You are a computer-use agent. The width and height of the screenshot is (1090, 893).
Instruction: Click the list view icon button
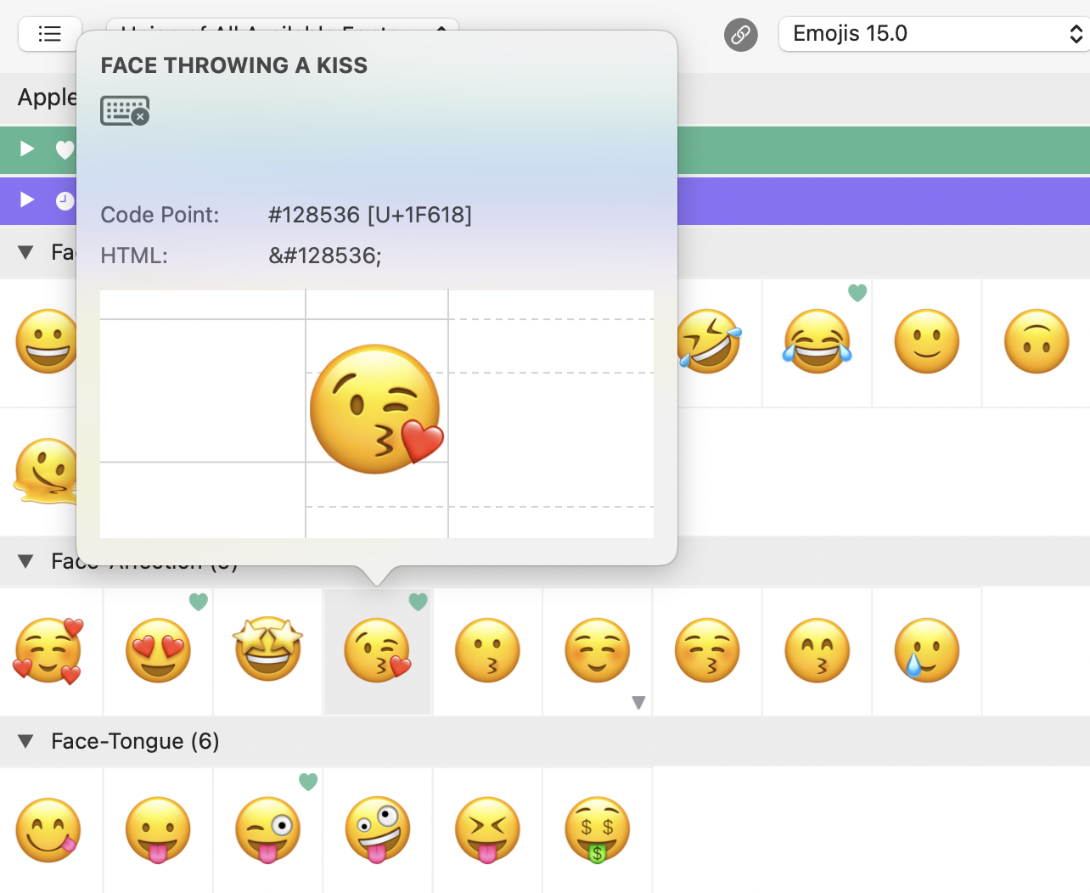click(50, 34)
